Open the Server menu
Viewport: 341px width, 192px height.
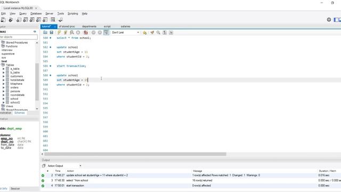(49, 13)
